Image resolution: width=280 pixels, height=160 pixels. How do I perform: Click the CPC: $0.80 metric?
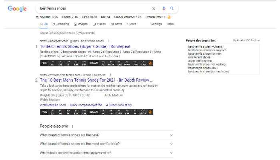89,17
